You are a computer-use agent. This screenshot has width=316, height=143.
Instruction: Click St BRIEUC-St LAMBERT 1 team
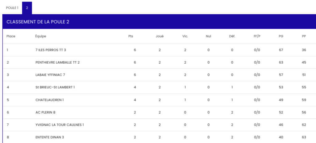click(55, 87)
